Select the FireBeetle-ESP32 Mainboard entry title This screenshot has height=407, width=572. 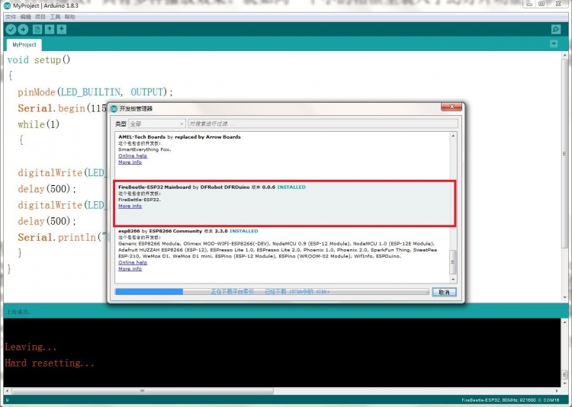coord(154,187)
